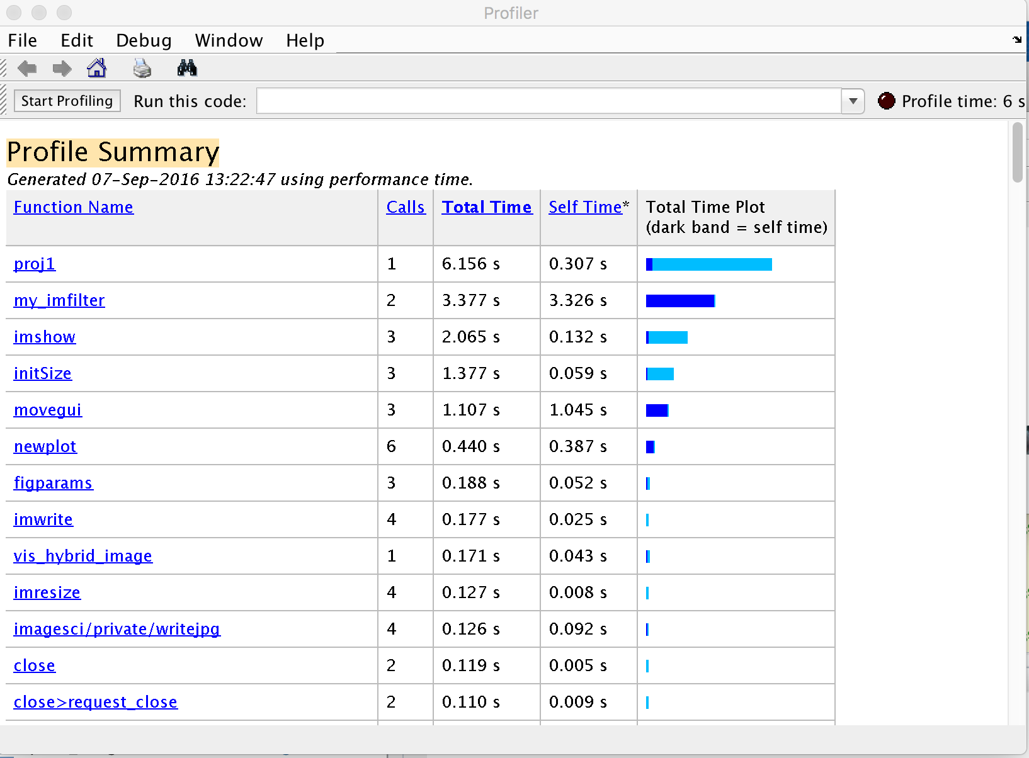1029x758 pixels.
Task: Sort by the Self Time column header
Action: tap(585, 207)
